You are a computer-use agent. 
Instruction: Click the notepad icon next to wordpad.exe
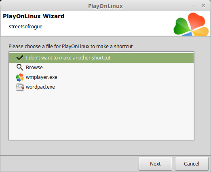pos(20,87)
